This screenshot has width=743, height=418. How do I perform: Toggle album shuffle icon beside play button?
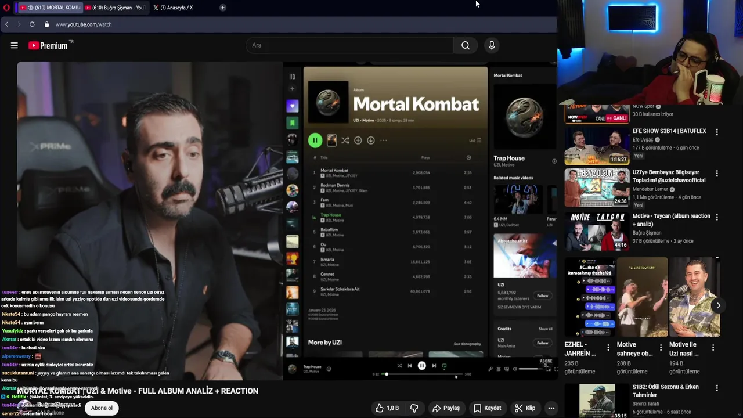[x=345, y=140]
